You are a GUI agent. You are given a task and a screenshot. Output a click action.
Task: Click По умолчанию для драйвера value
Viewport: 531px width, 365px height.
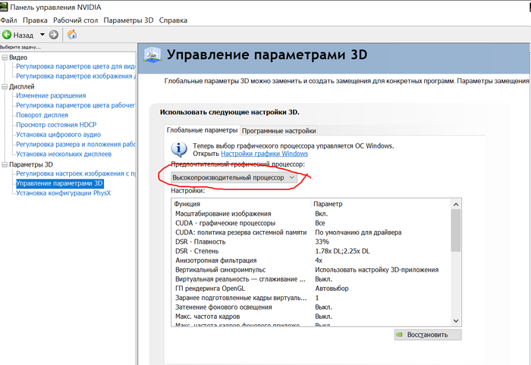pyautogui.click(x=358, y=232)
